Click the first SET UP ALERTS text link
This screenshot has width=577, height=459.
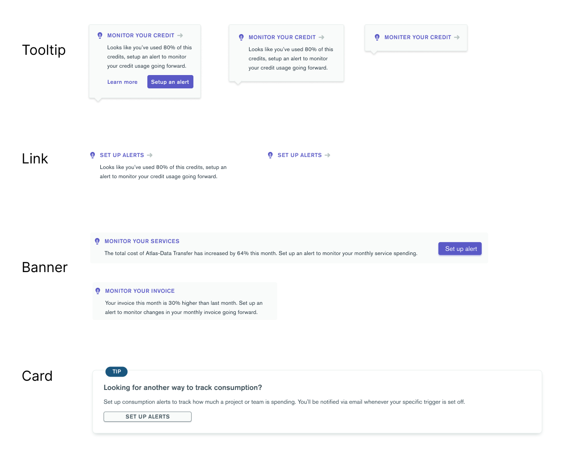point(123,155)
